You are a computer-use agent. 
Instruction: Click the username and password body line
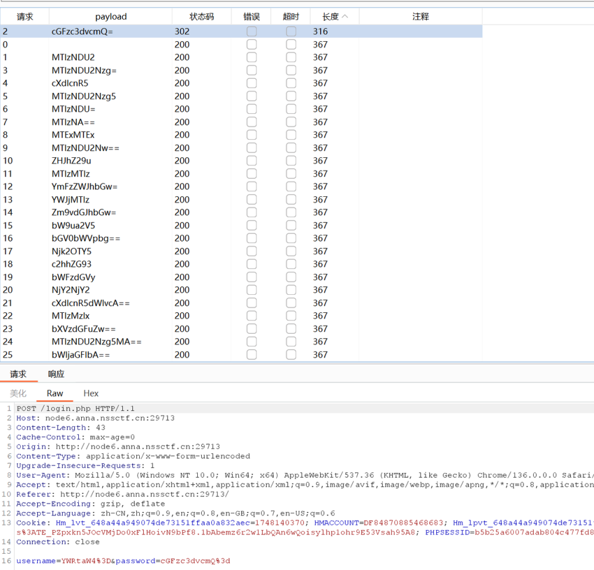click(x=123, y=561)
